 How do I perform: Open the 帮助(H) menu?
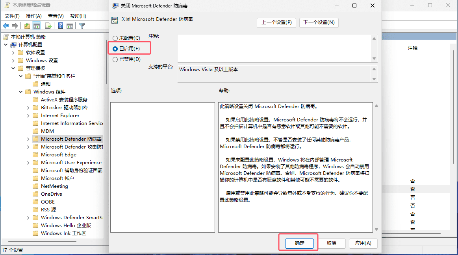[x=78, y=16]
